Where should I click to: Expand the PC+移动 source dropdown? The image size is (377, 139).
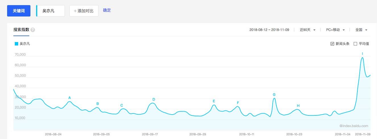(x=335, y=30)
